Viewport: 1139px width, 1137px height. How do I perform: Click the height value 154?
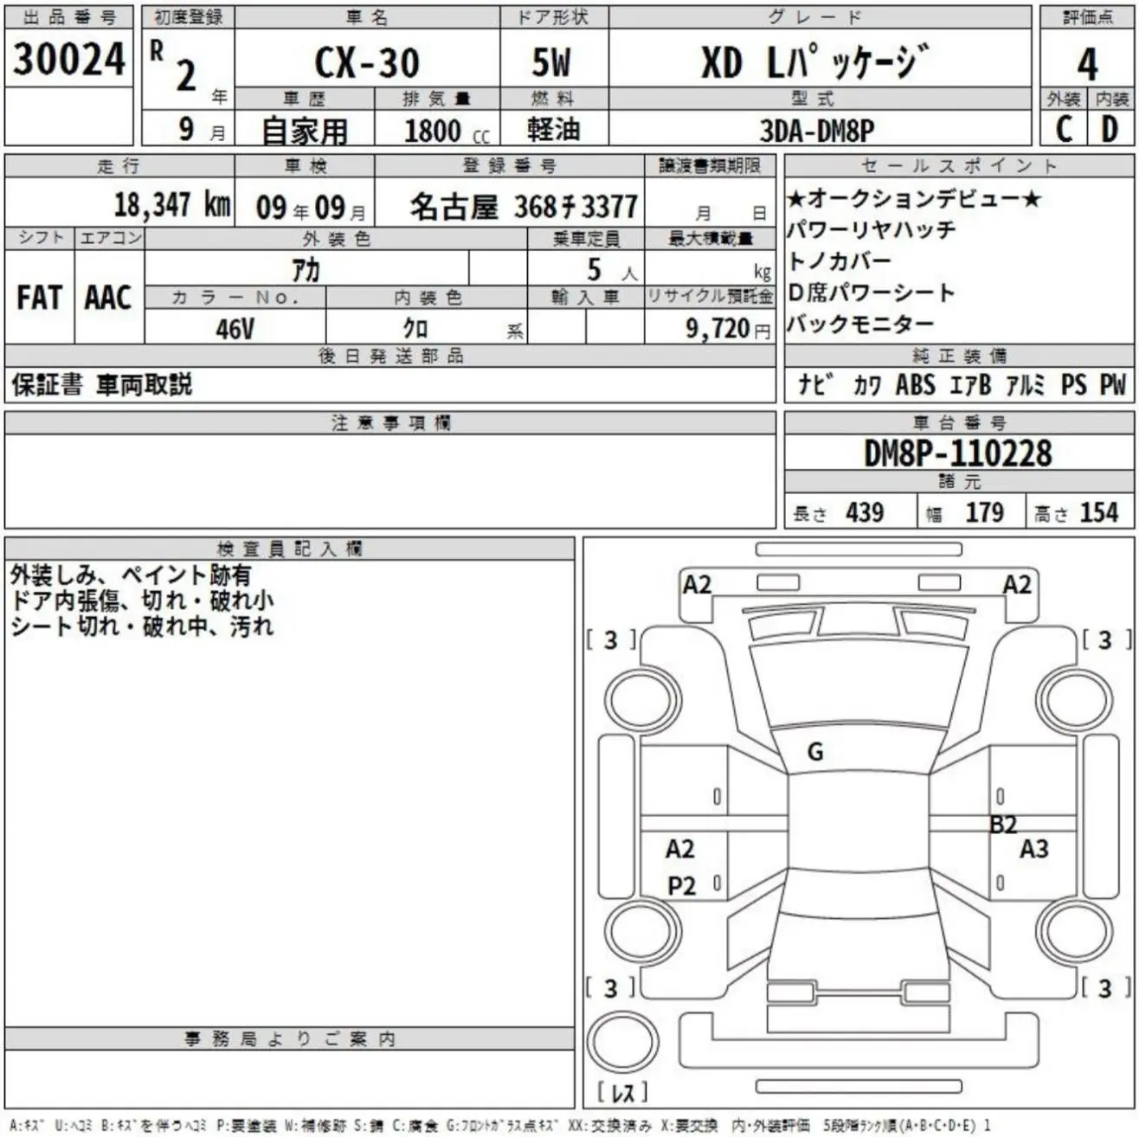pyautogui.click(x=1099, y=512)
